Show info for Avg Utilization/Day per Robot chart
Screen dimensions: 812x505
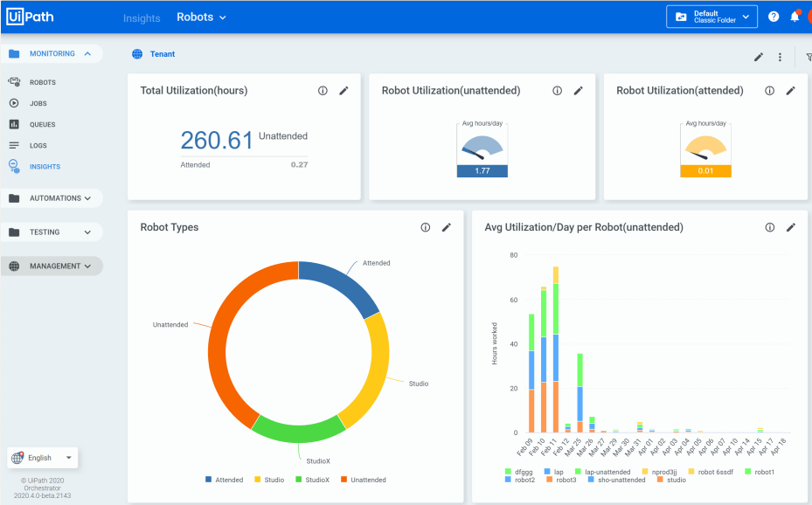769,227
